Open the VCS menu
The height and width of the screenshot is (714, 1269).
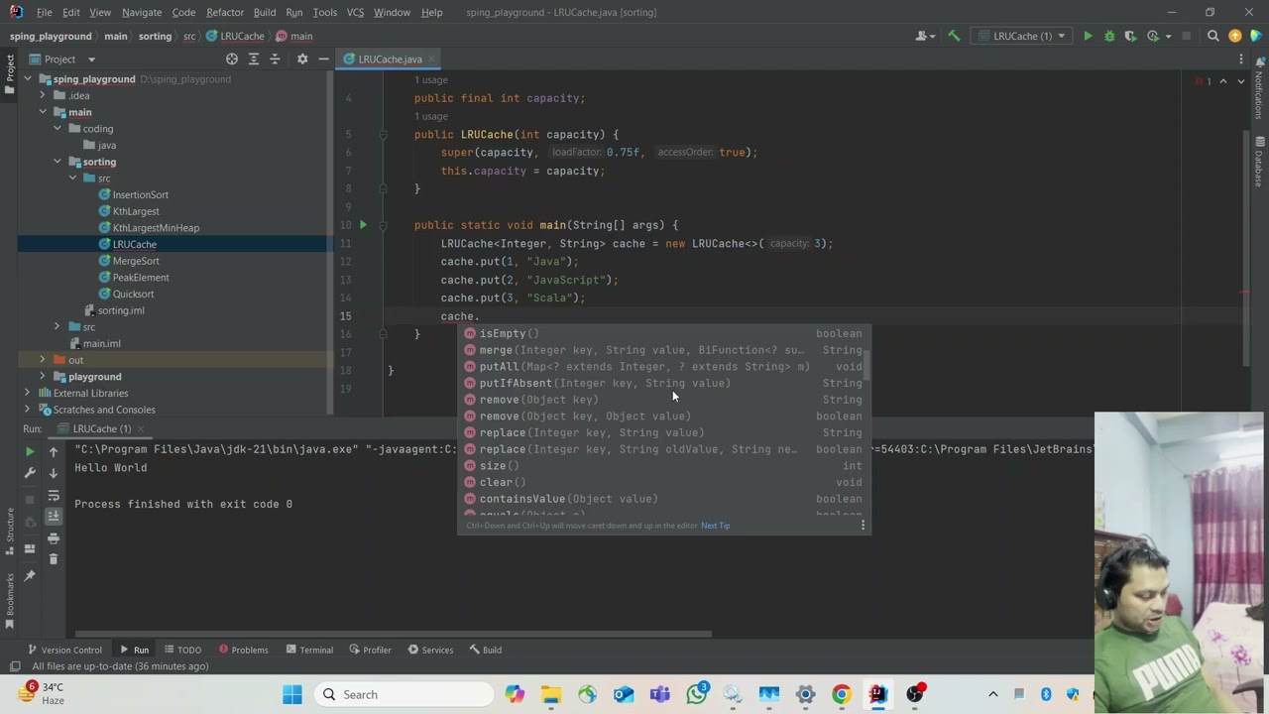(355, 12)
